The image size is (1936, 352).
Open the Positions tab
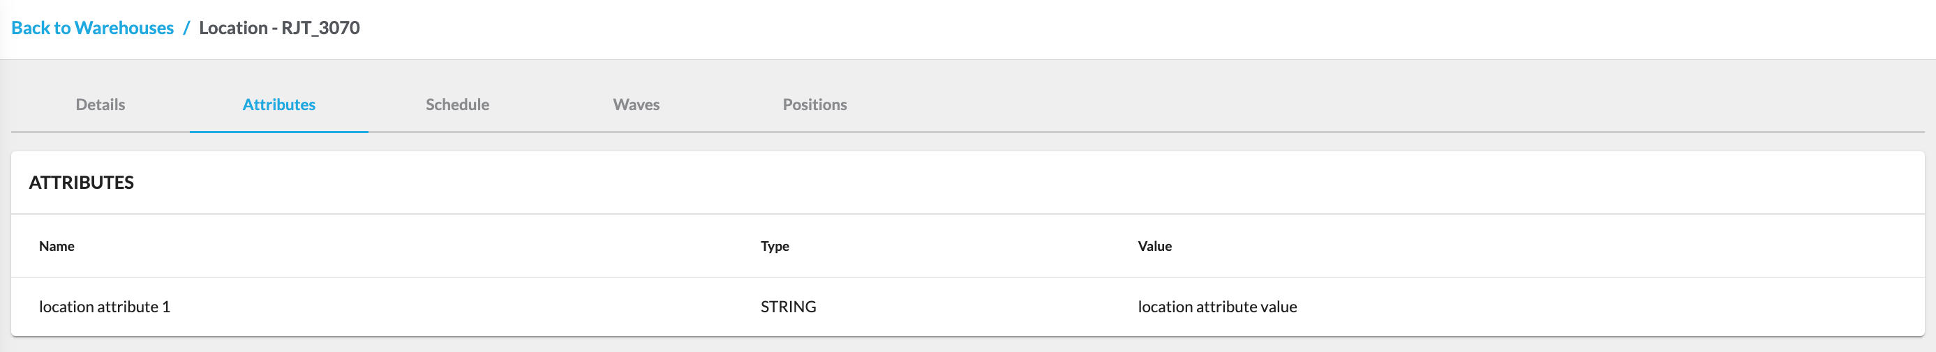tap(814, 105)
